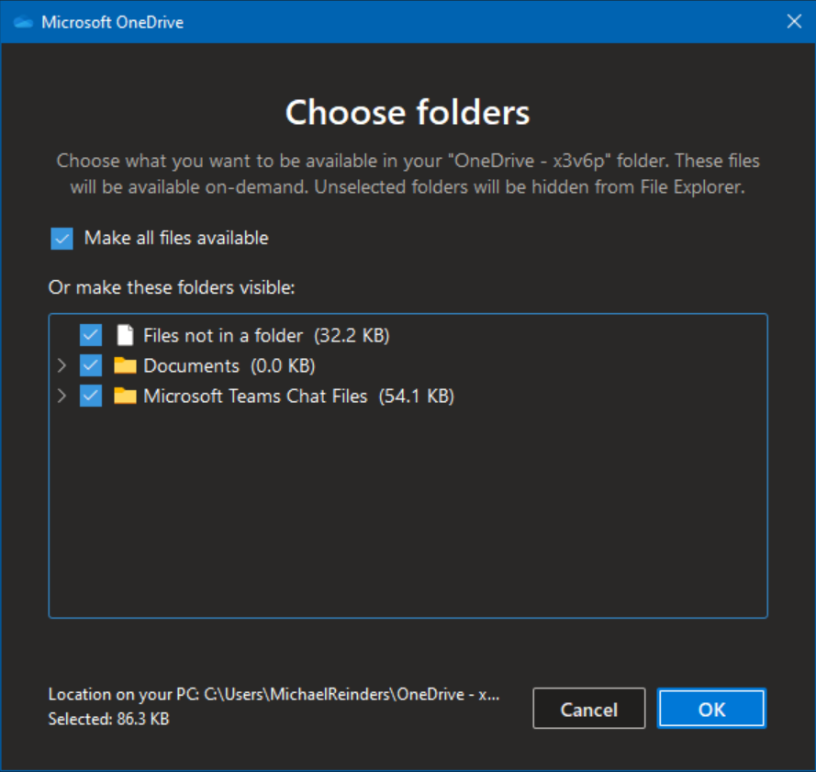This screenshot has height=772, width=816.
Task: Click the Make all files available label
Action: (176, 238)
